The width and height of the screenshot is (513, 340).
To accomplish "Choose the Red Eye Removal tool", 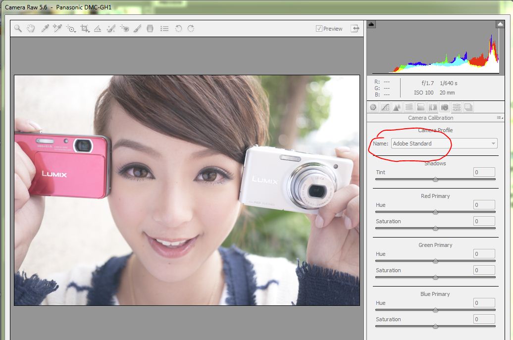I will (124, 29).
